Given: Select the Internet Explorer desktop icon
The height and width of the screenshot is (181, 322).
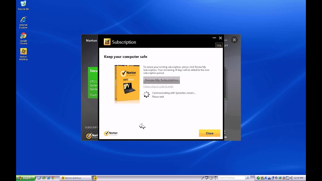Looking at the screenshot, I should [x=23, y=22].
